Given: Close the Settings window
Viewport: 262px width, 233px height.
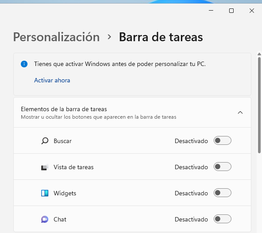Looking at the screenshot, I should pos(252,11).
